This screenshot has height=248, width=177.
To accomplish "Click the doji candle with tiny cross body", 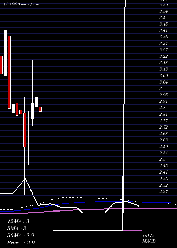I will [x=29, y=144].
